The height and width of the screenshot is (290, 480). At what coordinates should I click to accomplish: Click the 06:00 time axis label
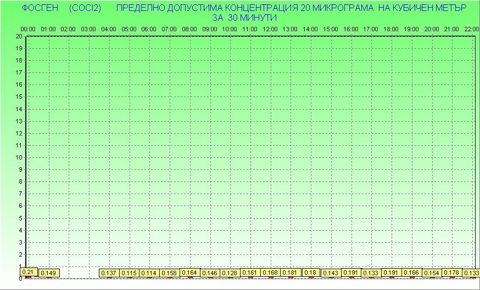(x=149, y=29)
